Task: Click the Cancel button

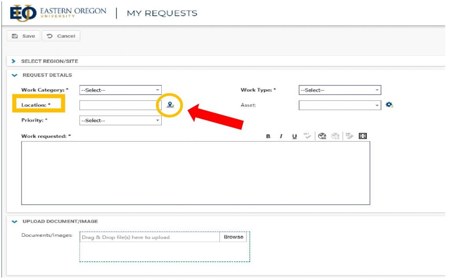Action: coord(61,36)
